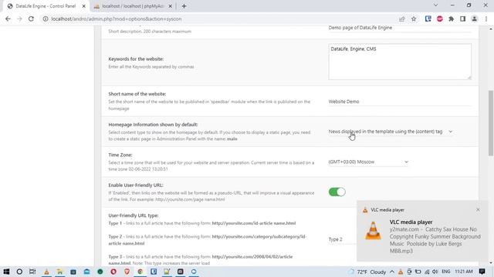Open the Chrome three-dot menu
494x277 pixels.
click(486, 18)
